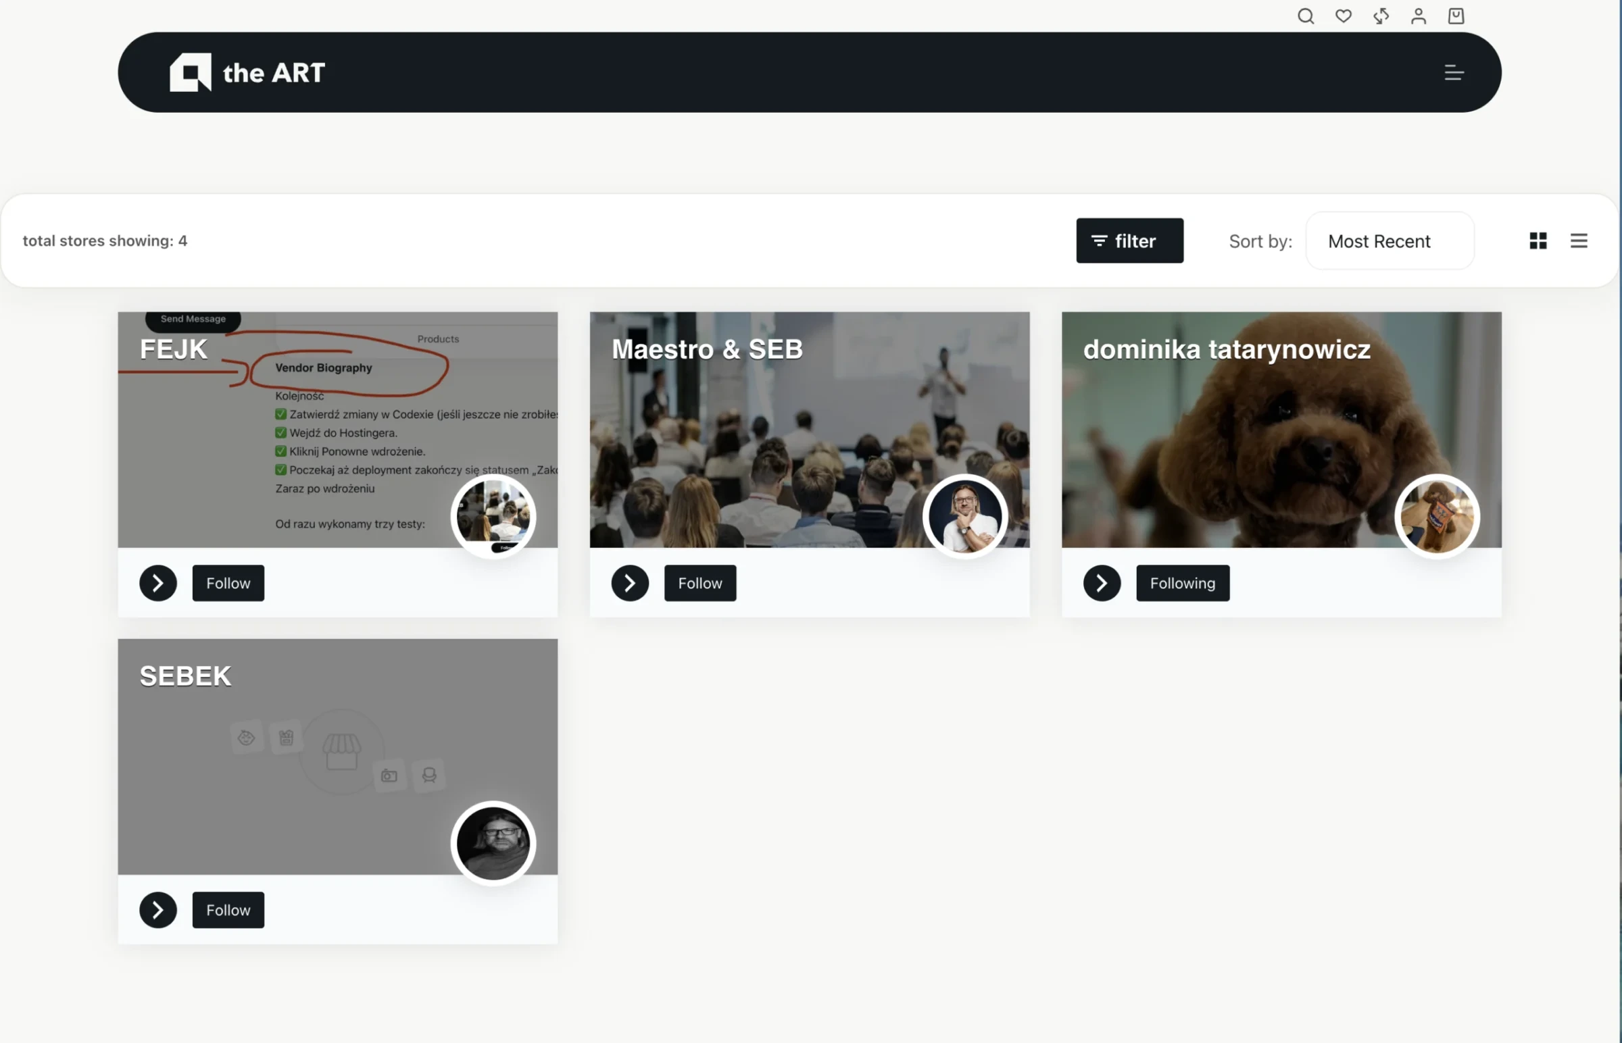Open the FEJK store avatar
This screenshot has height=1043, width=1622.
(x=493, y=517)
